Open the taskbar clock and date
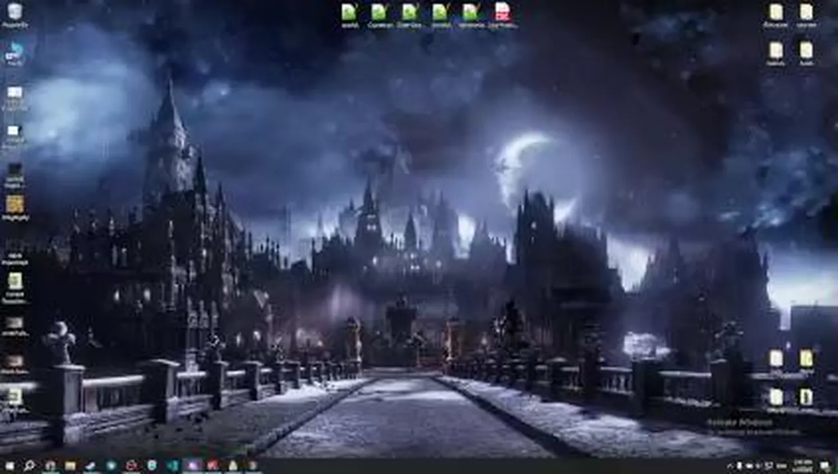The height and width of the screenshot is (474, 838). coord(802,465)
